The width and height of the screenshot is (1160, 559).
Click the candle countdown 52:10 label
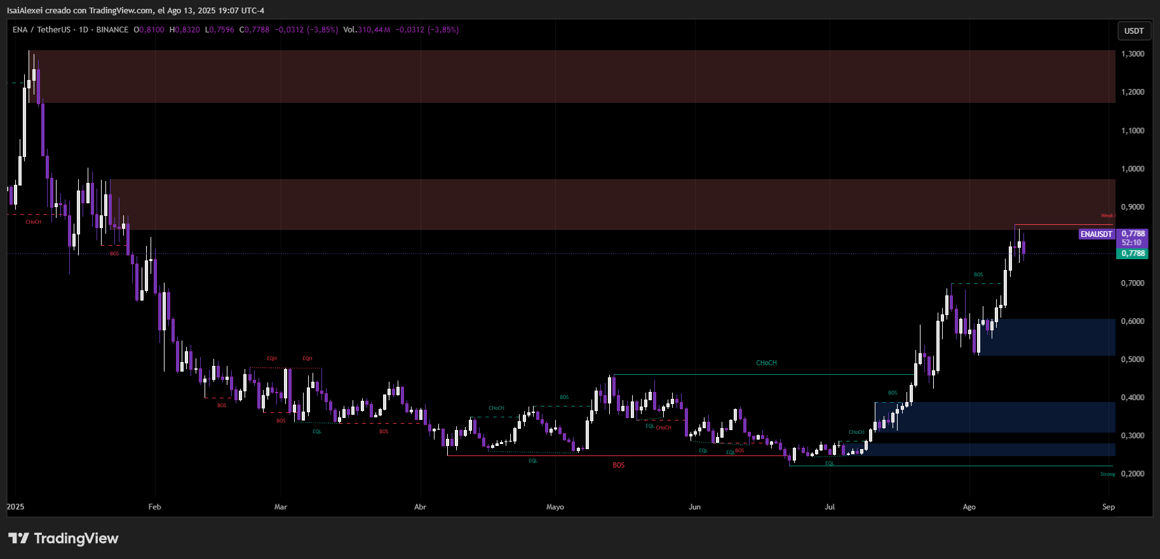[1131, 243]
